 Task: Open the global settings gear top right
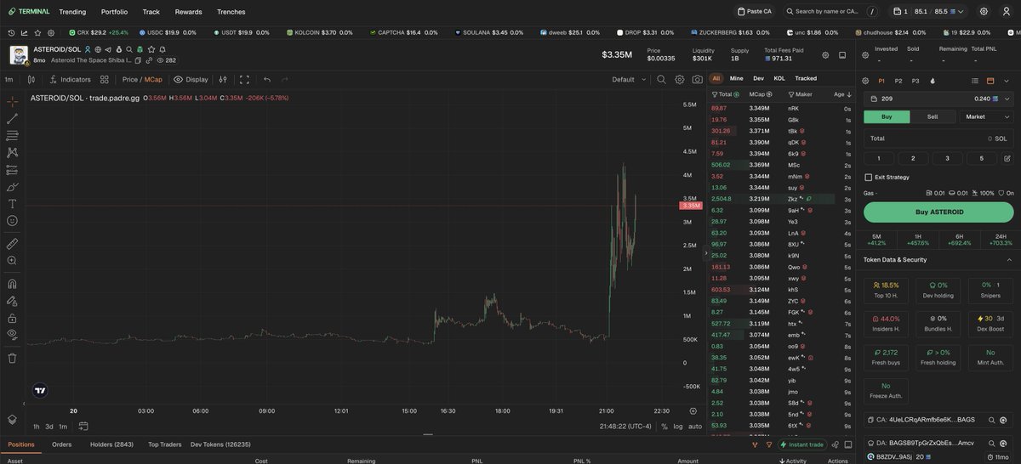(x=984, y=12)
